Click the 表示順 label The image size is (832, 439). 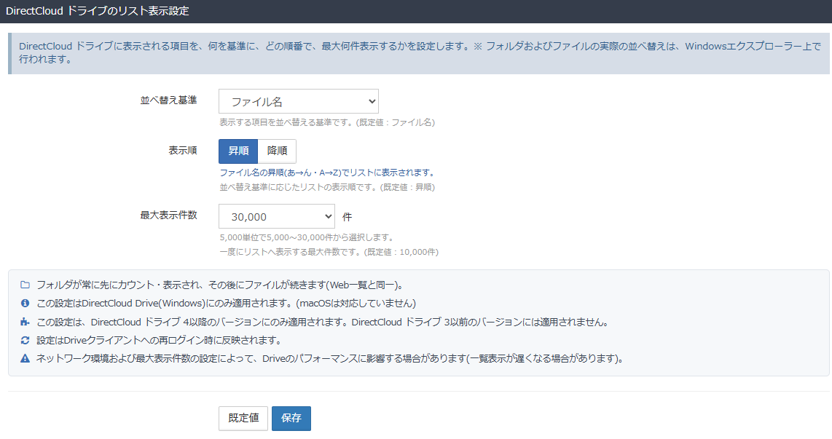[x=183, y=151]
